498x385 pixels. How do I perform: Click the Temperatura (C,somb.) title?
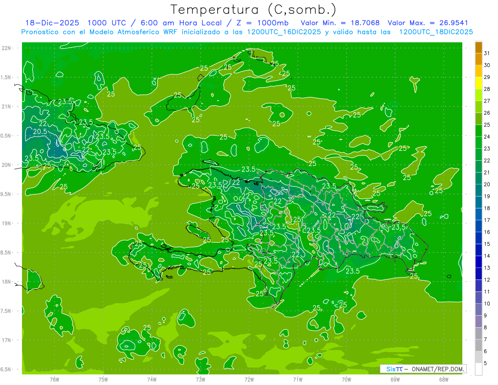tap(253, 9)
